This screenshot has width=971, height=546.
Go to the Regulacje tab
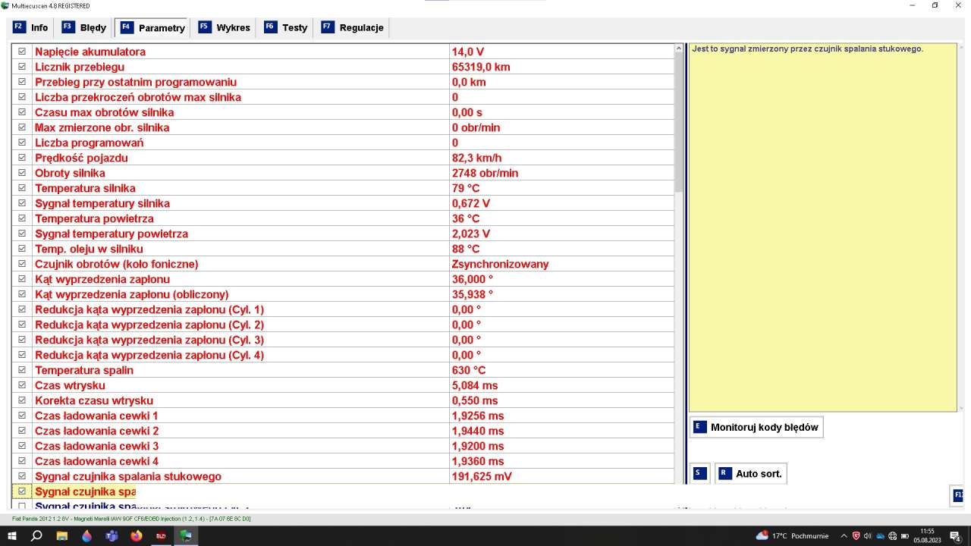click(x=353, y=27)
